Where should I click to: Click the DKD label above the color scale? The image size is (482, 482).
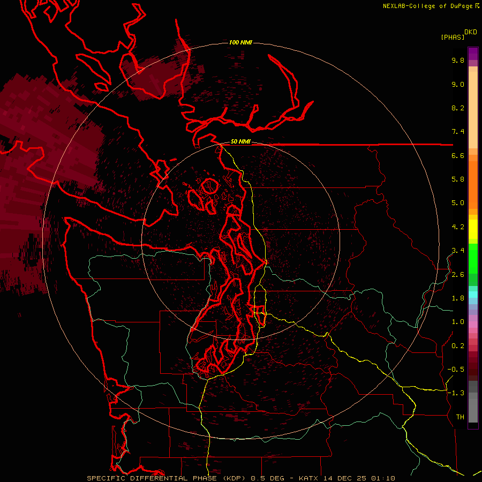(471, 32)
